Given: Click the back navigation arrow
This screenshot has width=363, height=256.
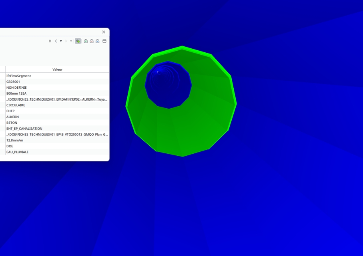Looking at the screenshot, I should click(x=56, y=41).
